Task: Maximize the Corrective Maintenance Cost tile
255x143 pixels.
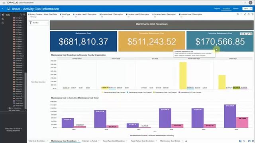Action: point(248,34)
